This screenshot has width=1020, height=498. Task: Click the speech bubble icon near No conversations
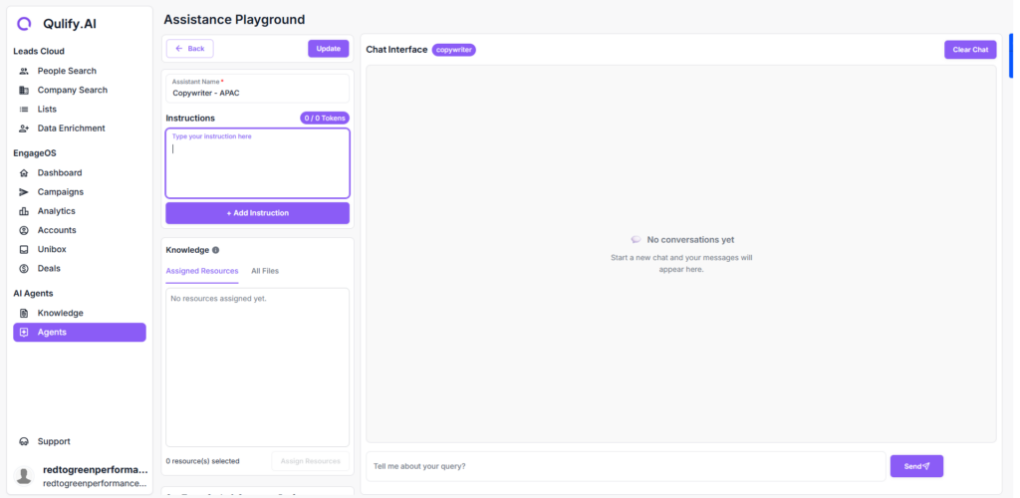pyautogui.click(x=637, y=240)
